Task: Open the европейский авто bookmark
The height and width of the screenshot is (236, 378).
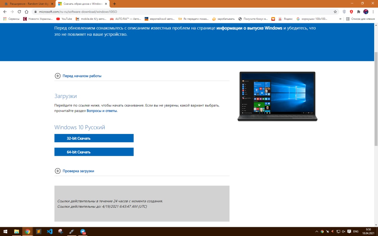Action: pyautogui.click(x=159, y=19)
